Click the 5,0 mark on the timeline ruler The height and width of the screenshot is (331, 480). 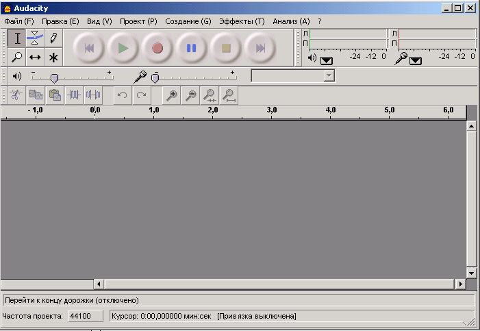point(390,110)
